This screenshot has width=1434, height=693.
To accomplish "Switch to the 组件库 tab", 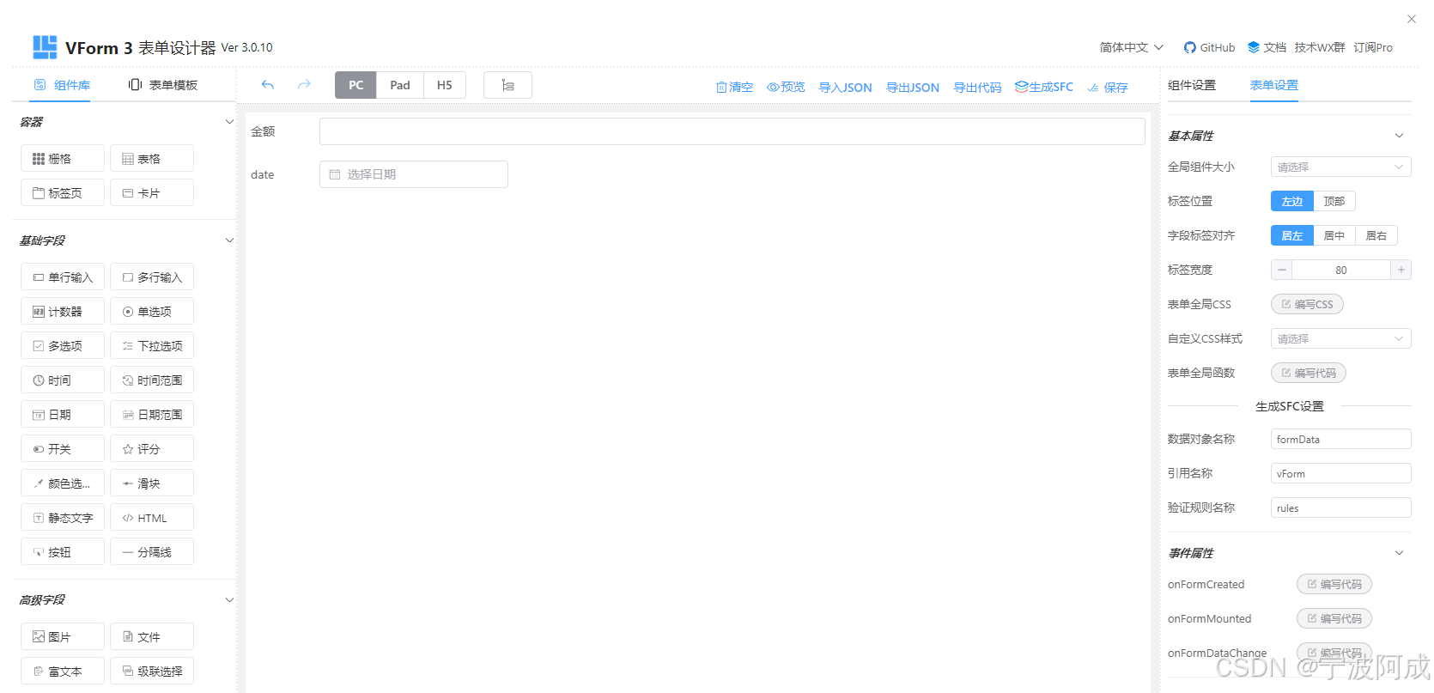I will 62,85.
